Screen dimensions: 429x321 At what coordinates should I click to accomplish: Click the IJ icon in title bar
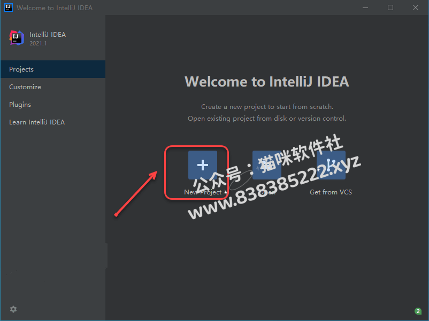(8, 7)
